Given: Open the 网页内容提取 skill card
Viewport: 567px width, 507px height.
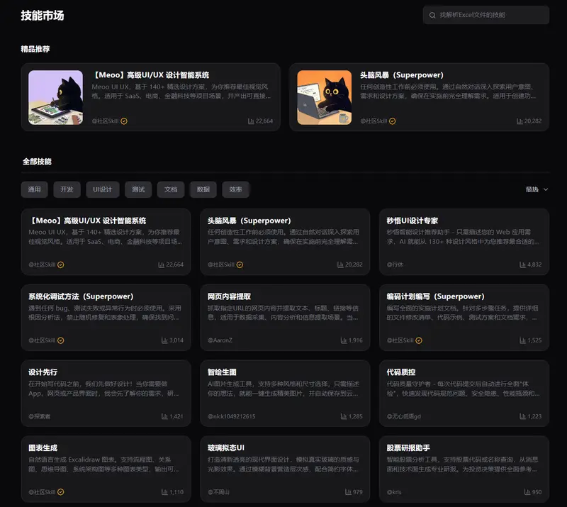Looking at the screenshot, I should coord(285,318).
